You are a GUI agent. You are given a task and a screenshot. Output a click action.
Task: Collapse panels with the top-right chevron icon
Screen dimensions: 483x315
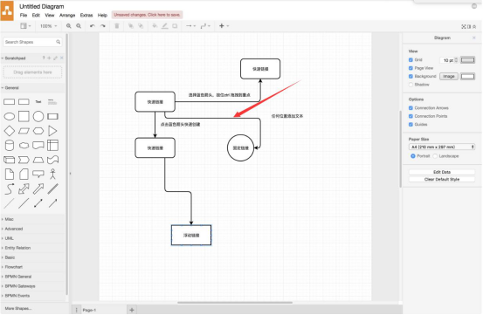tap(474, 27)
